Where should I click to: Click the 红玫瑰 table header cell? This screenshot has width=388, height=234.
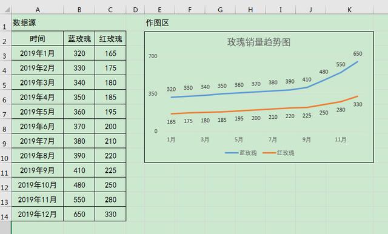(110, 39)
